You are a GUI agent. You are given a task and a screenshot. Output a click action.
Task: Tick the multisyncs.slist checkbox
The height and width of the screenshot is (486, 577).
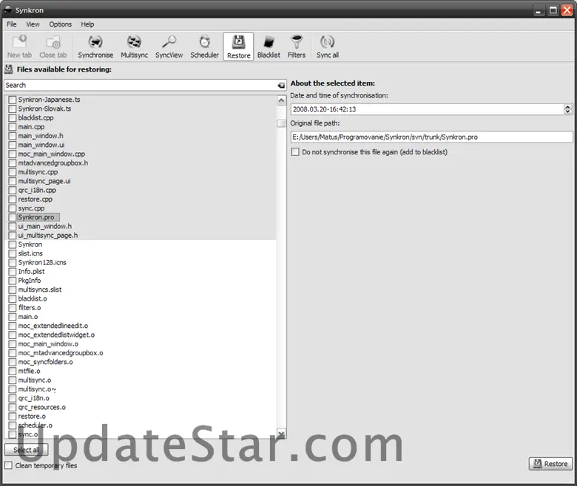click(x=13, y=290)
